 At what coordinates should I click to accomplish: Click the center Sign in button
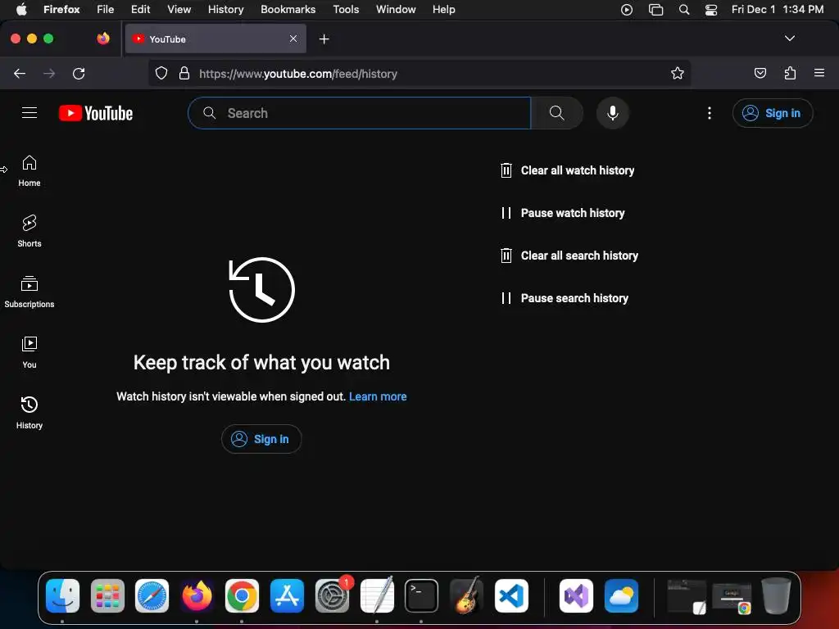point(261,439)
